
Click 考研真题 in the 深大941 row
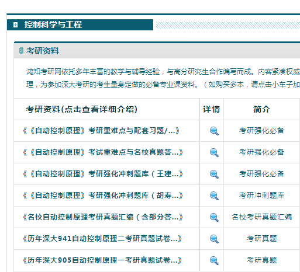coord(261,239)
